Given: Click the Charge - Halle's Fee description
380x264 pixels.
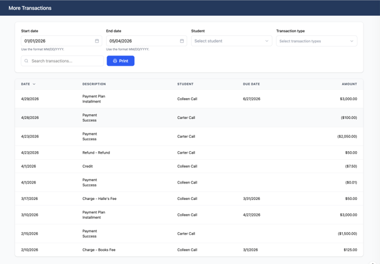Looking at the screenshot, I should (99, 199).
